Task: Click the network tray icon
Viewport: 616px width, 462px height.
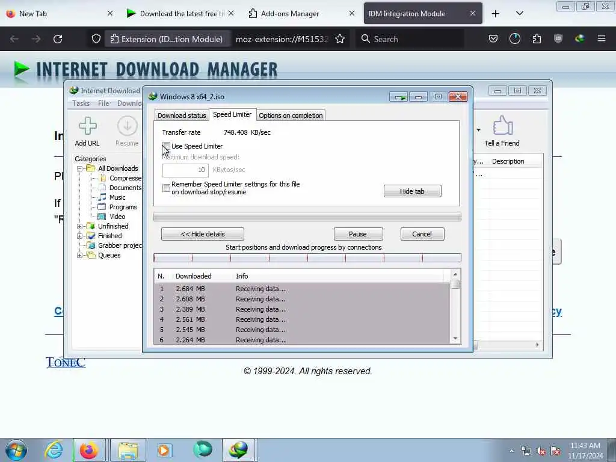Action: (526, 451)
